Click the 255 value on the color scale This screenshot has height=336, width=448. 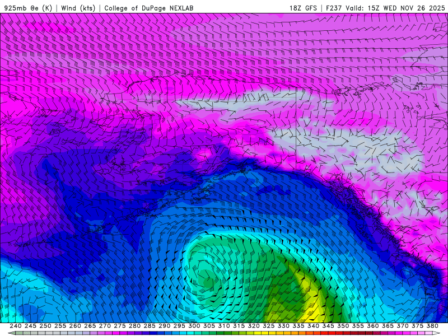[x=60, y=326]
